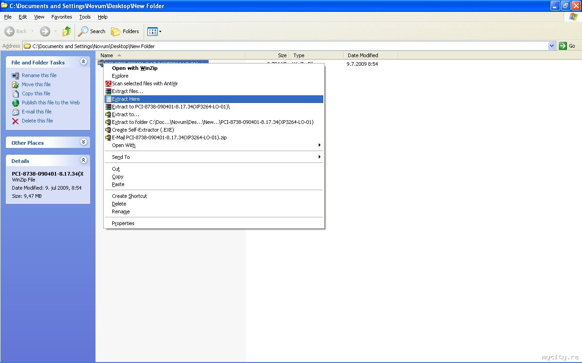Viewport: 582px width, 363px height.
Task: Select Copy in the context menu
Action: [x=214, y=177]
